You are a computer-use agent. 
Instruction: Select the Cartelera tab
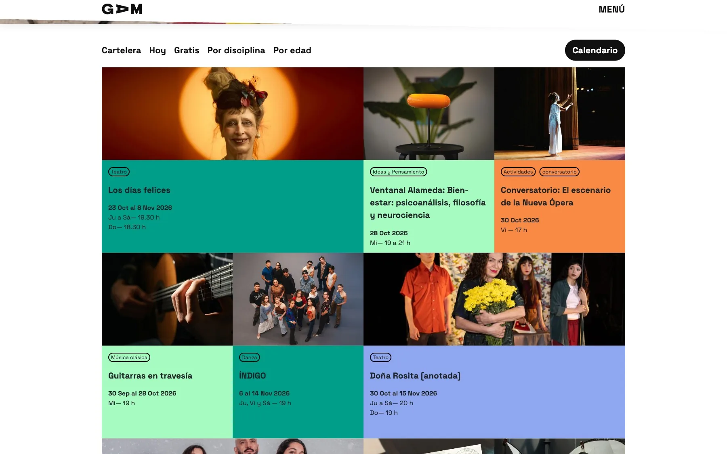[x=121, y=50]
